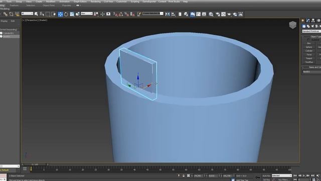Click the Mirror tool icon
The height and width of the screenshot is (181, 321).
(168, 14)
